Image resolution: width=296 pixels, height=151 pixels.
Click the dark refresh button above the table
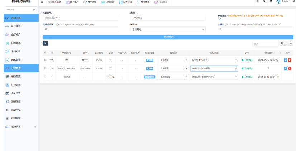(x=45, y=43)
